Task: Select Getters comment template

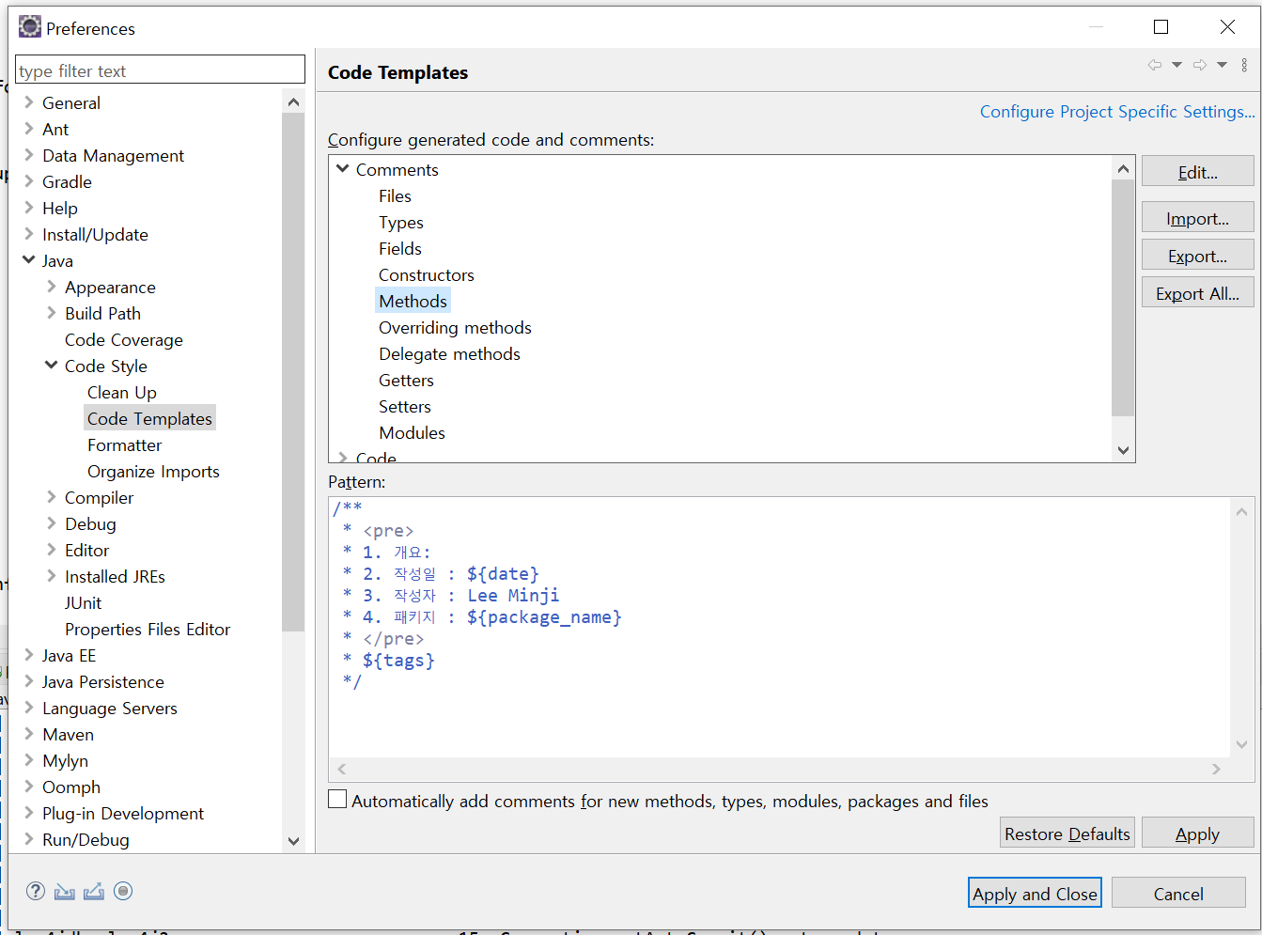Action: [x=406, y=380]
